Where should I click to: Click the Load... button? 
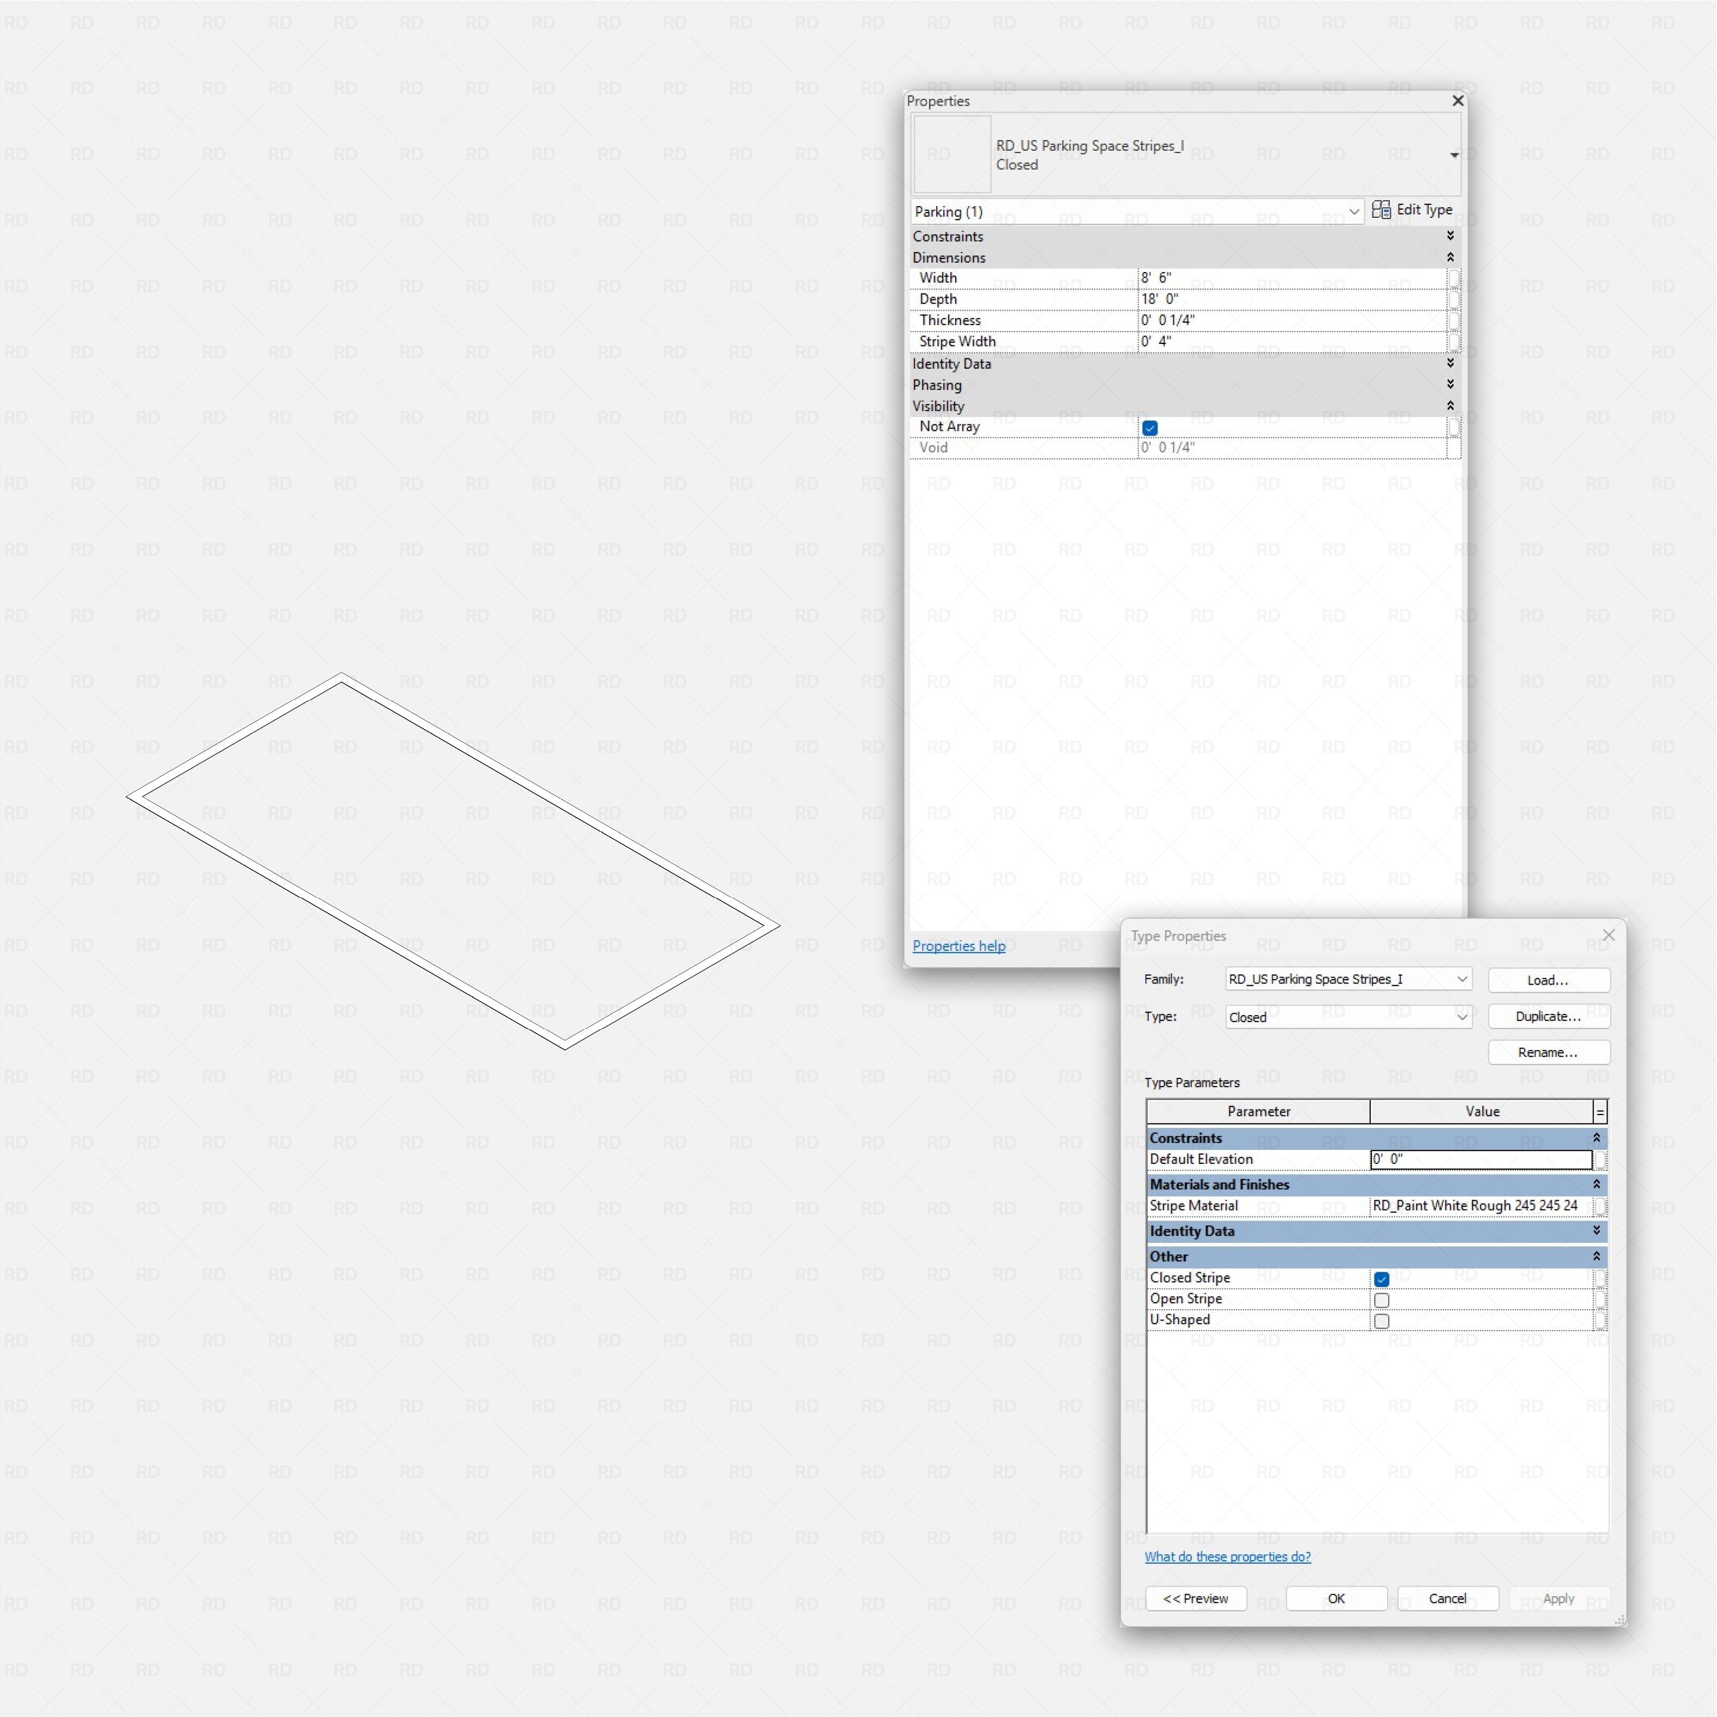1548,979
